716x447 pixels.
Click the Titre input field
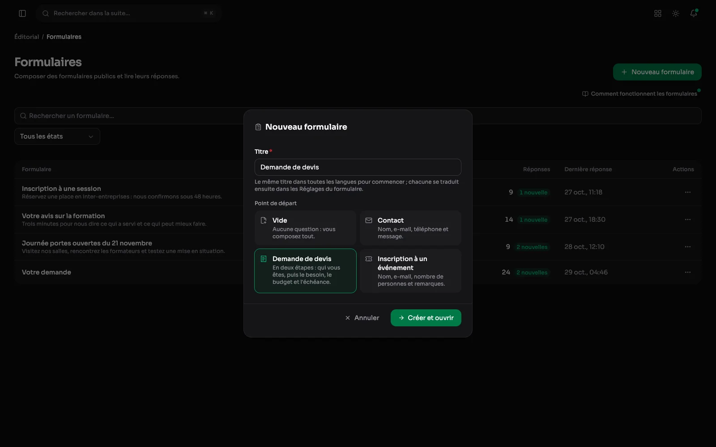coord(358,167)
